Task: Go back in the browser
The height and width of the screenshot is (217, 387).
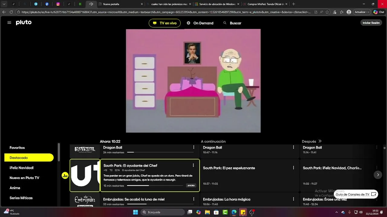Action: pos(4,12)
